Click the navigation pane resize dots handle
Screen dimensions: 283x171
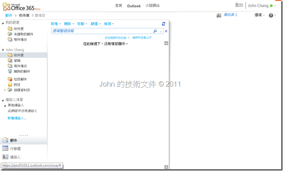[24, 135]
